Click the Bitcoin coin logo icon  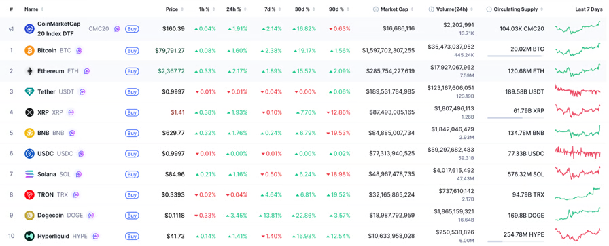pyautogui.click(x=29, y=50)
